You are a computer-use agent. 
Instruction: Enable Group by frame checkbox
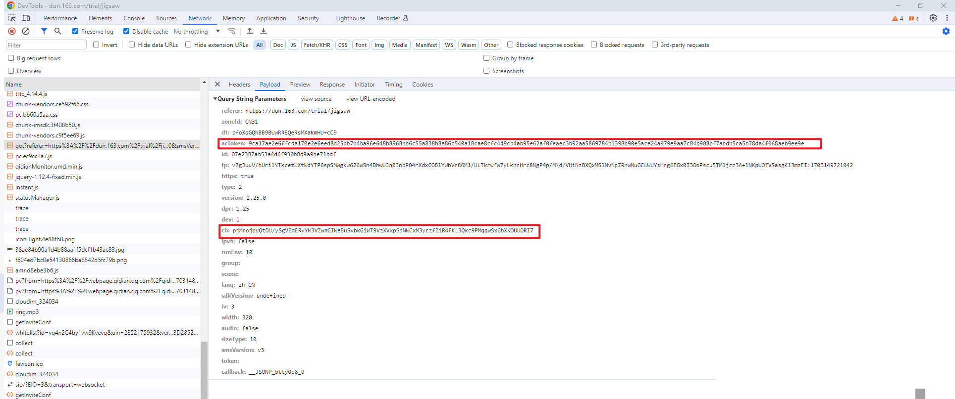coord(486,58)
